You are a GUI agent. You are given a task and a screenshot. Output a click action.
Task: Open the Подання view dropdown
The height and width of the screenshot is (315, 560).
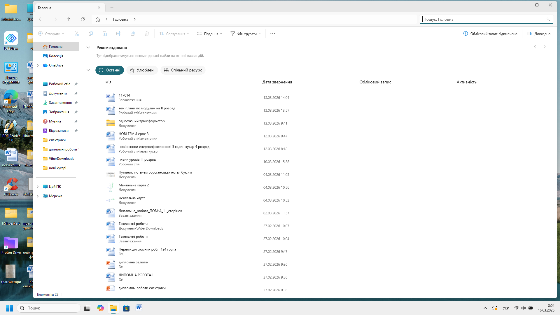[209, 34]
